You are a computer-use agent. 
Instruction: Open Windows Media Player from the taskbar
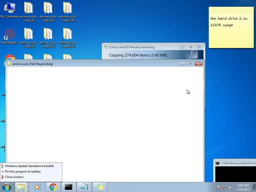[x=37, y=187]
